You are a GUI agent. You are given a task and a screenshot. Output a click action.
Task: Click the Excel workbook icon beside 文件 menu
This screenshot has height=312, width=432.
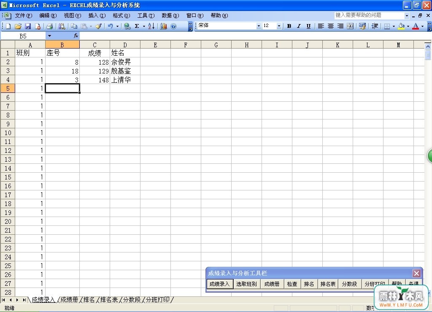[7, 16]
